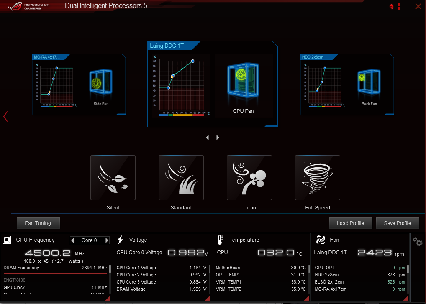Click the MO-RA 4x17cm fan row
426x304 pixels.
[360, 289]
